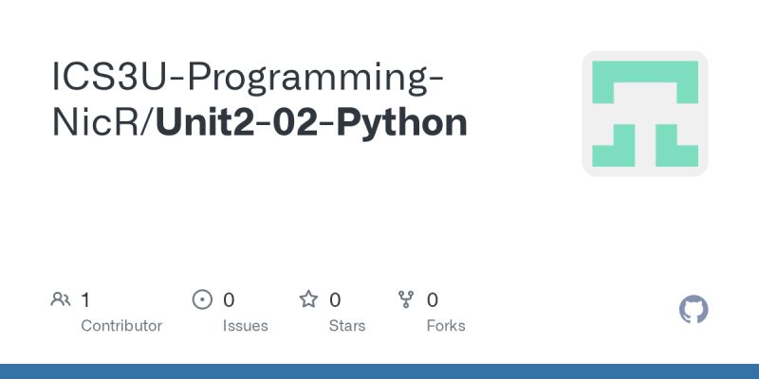The height and width of the screenshot is (379, 759).
Task: Click the issues count '0'
Action: 229,300
